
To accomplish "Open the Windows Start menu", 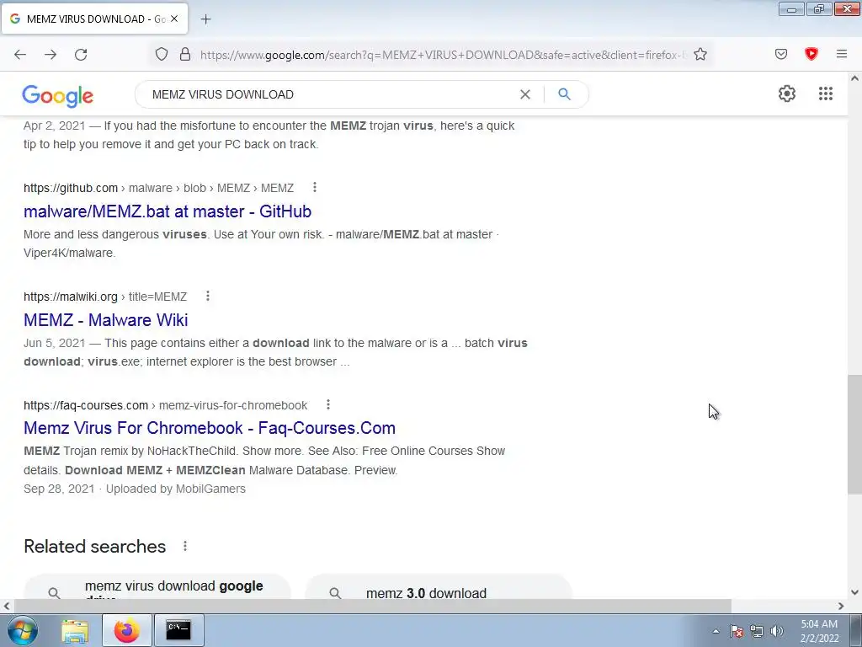I will 23,630.
